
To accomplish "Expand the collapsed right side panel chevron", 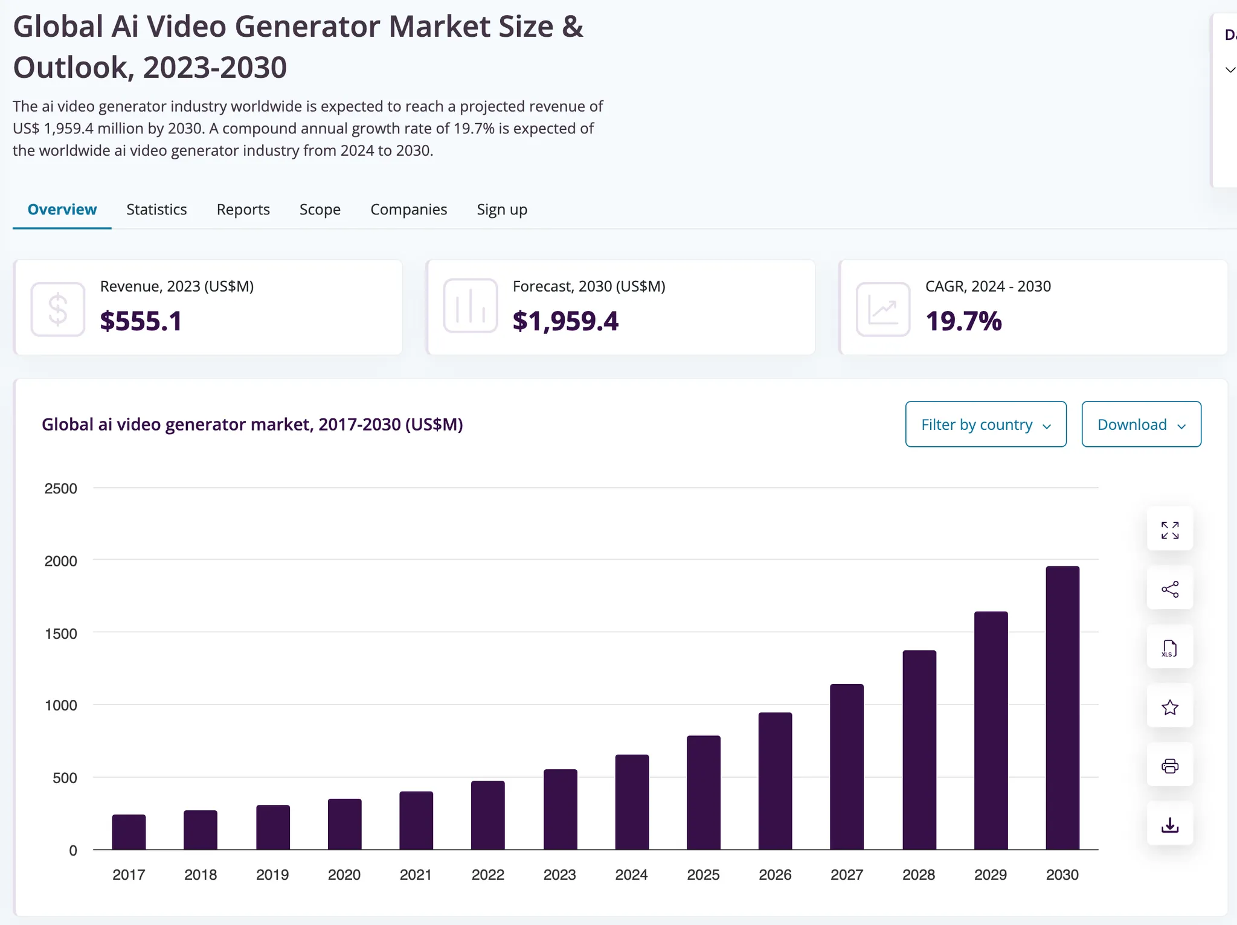I will click(1230, 70).
